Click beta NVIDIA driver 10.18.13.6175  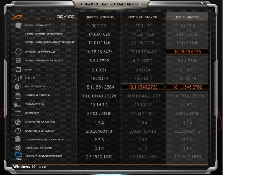(187, 52)
